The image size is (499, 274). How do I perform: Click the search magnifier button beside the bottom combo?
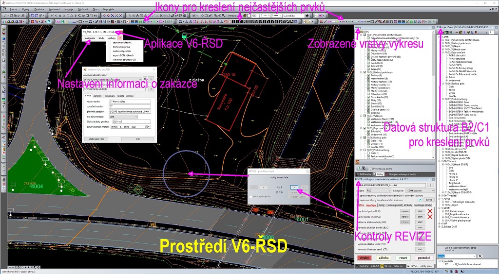pos(480,256)
